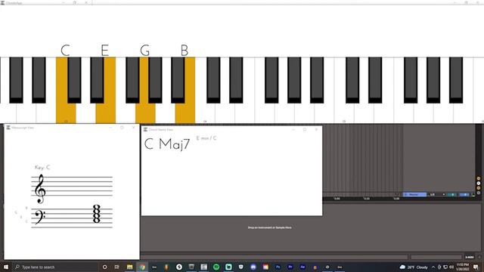Click the highlighted C key on the piano
This screenshot has width=484, height=272.
point(66,113)
